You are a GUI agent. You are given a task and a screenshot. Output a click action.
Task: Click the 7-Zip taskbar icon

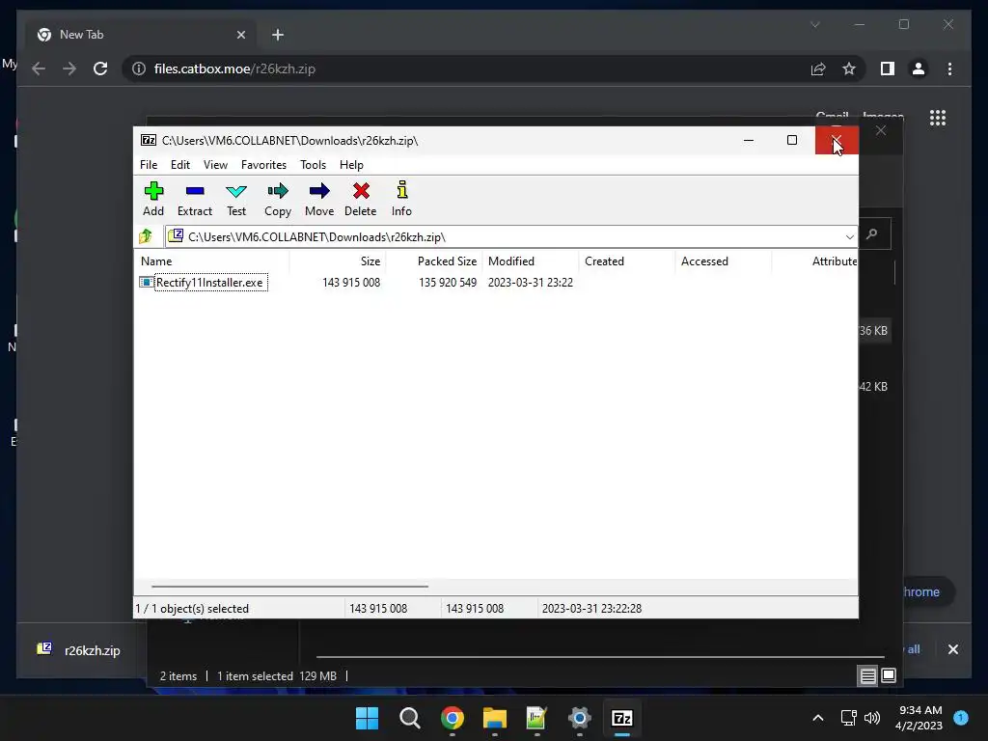622,718
